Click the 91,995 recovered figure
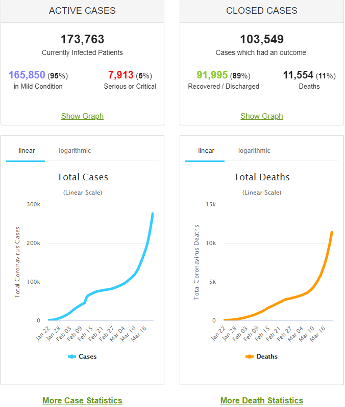 212,75
